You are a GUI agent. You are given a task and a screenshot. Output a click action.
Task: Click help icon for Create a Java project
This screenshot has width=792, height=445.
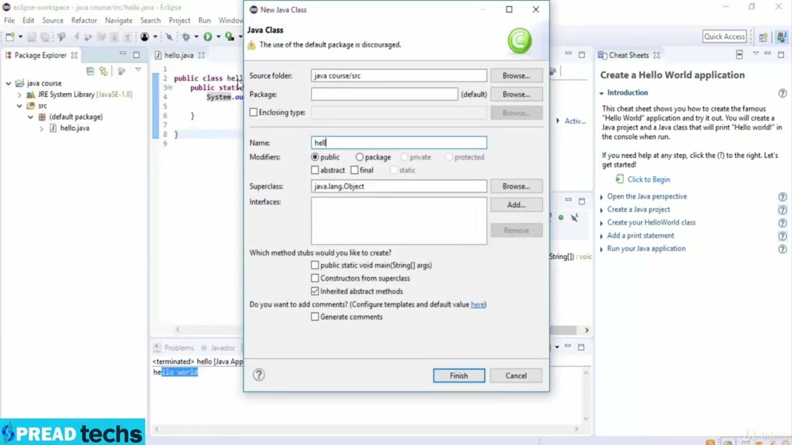(782, 210)
